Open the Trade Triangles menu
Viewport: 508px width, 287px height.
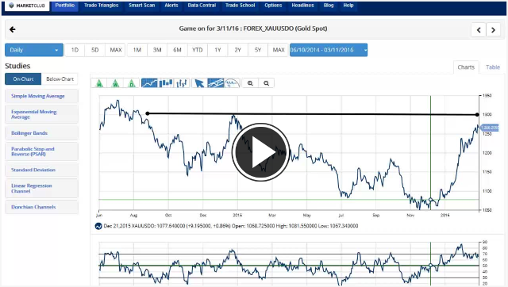click(x=101, y=6)
